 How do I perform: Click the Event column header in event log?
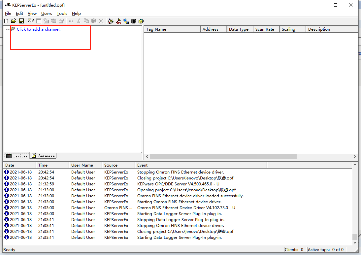click(201, 165)
